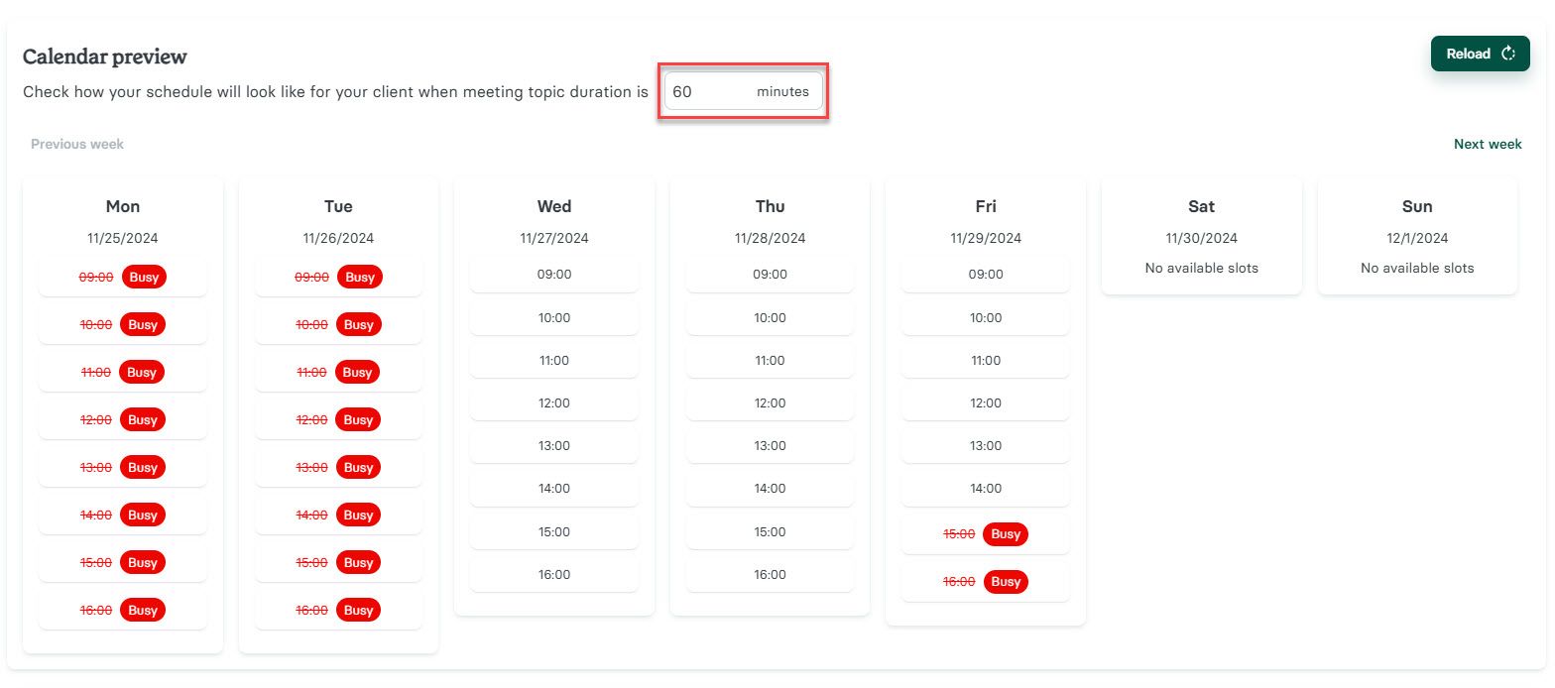Click the Busy badge on Monday 14:00

click(x=143, y=515)
